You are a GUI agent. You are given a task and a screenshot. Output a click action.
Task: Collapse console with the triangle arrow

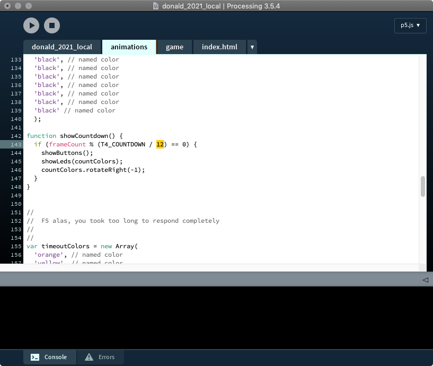(426, 280)
